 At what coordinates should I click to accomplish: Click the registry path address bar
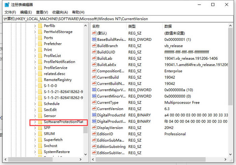118,19
